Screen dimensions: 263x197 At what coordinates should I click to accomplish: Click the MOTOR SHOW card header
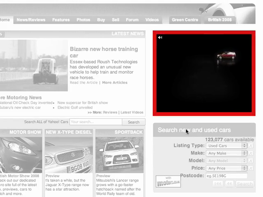[x=21, y=132]
